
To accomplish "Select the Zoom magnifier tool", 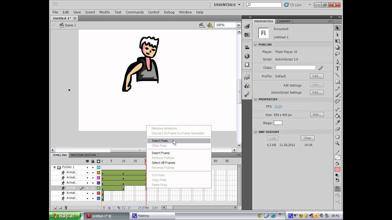I will [x=337, y=143].
